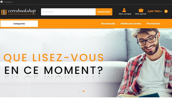Open the Catégories menu
This screenshot has width=172, height=101.
click(19, 24)
